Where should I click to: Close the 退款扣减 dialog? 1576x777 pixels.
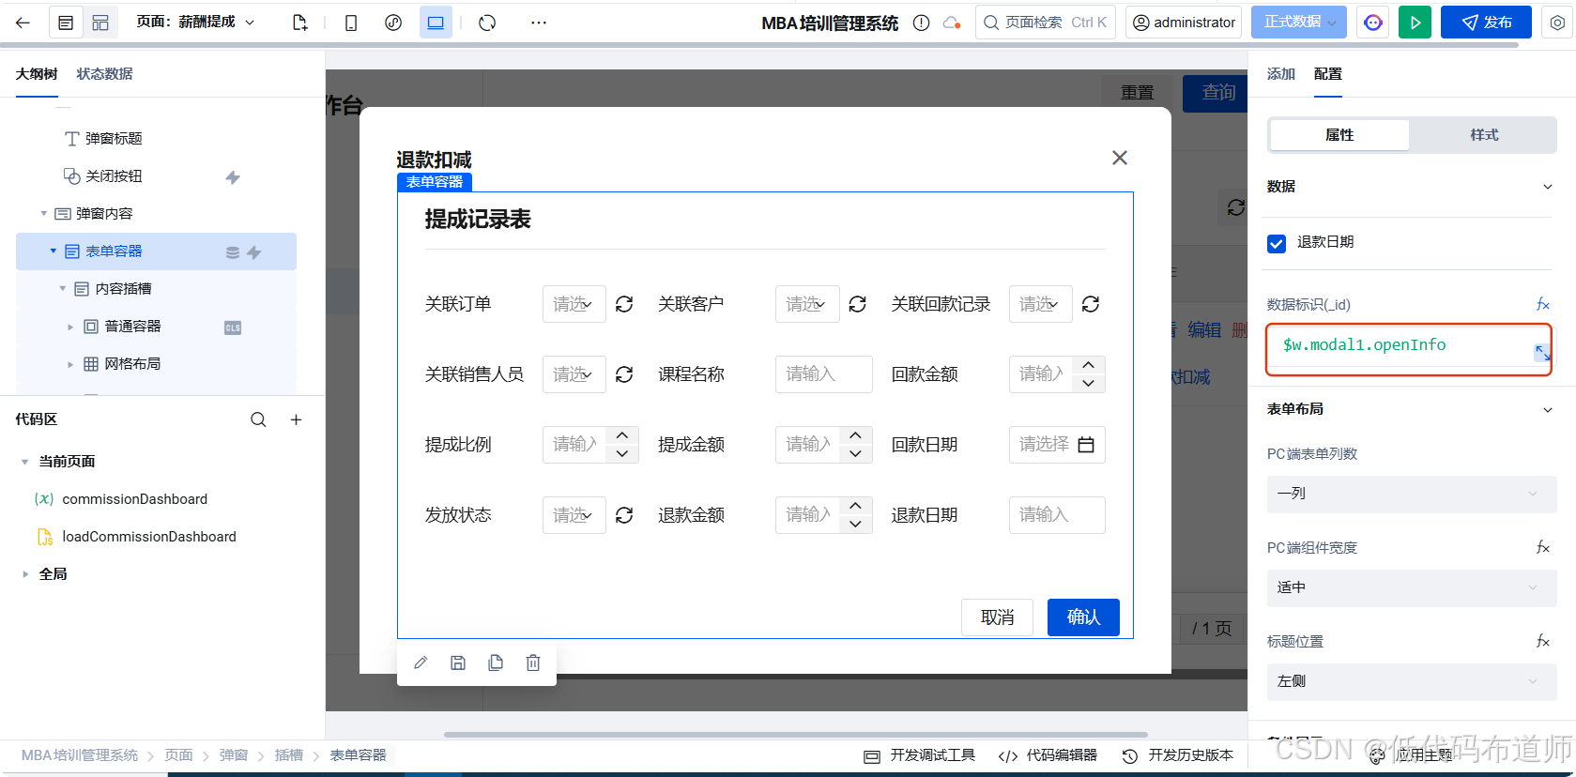[1120, 158]
